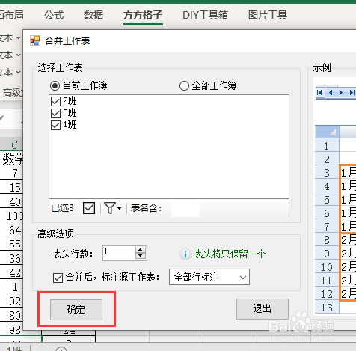
Task: Uncheck the 1班 worksheet checkbox
Action: [55, 125]
